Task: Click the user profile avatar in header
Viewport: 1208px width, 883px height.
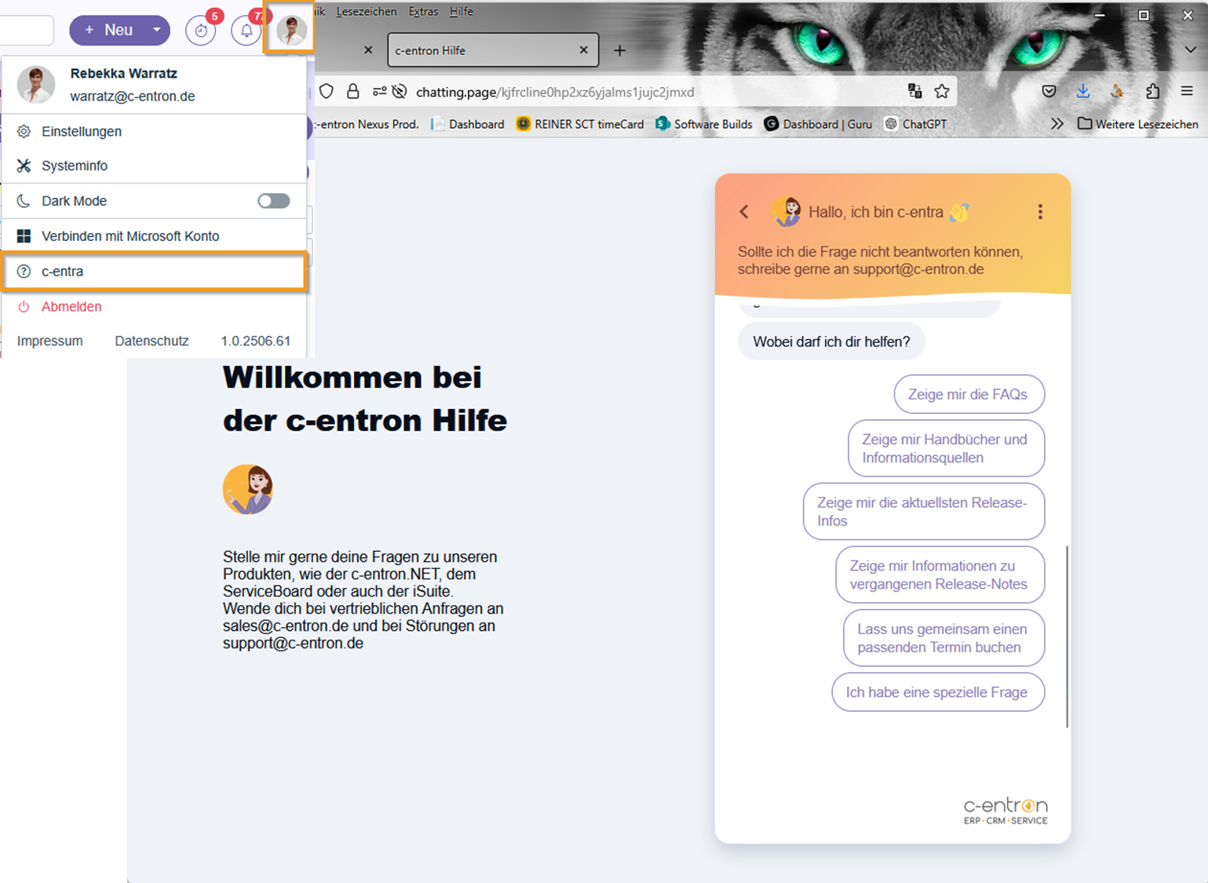Action: 290,31
